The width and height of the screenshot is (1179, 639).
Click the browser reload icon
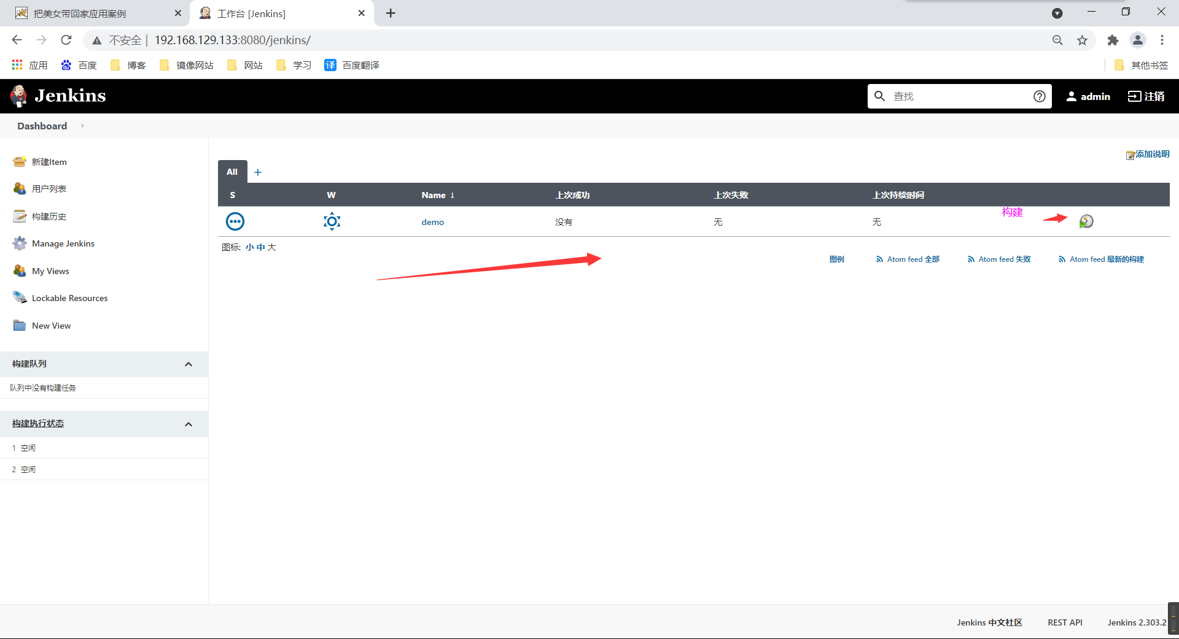[x=66, y=40]
